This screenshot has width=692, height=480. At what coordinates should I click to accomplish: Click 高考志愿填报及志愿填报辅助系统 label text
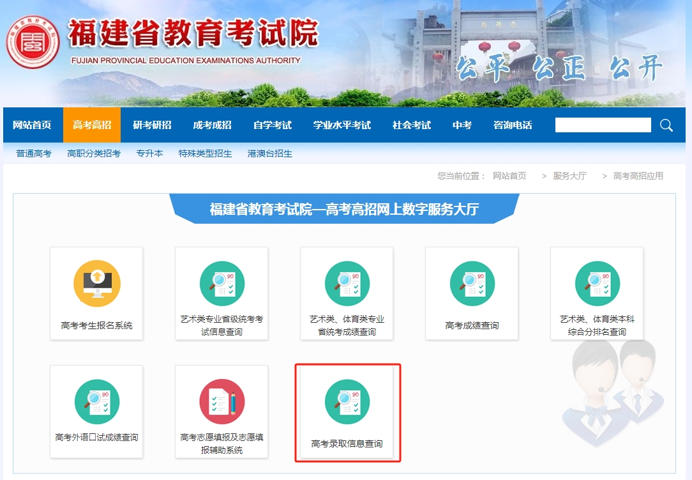(222, 444)
